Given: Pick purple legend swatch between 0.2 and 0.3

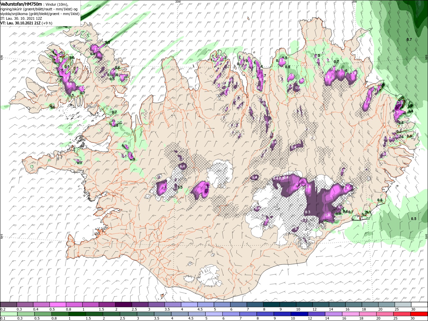Looking at the screenshot, I should tap(8, 304).
